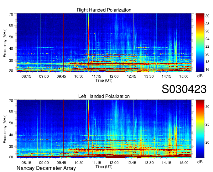Click "14:15" time tick on Right Handed plot
213x172 pixels.
tap(166, 76)
